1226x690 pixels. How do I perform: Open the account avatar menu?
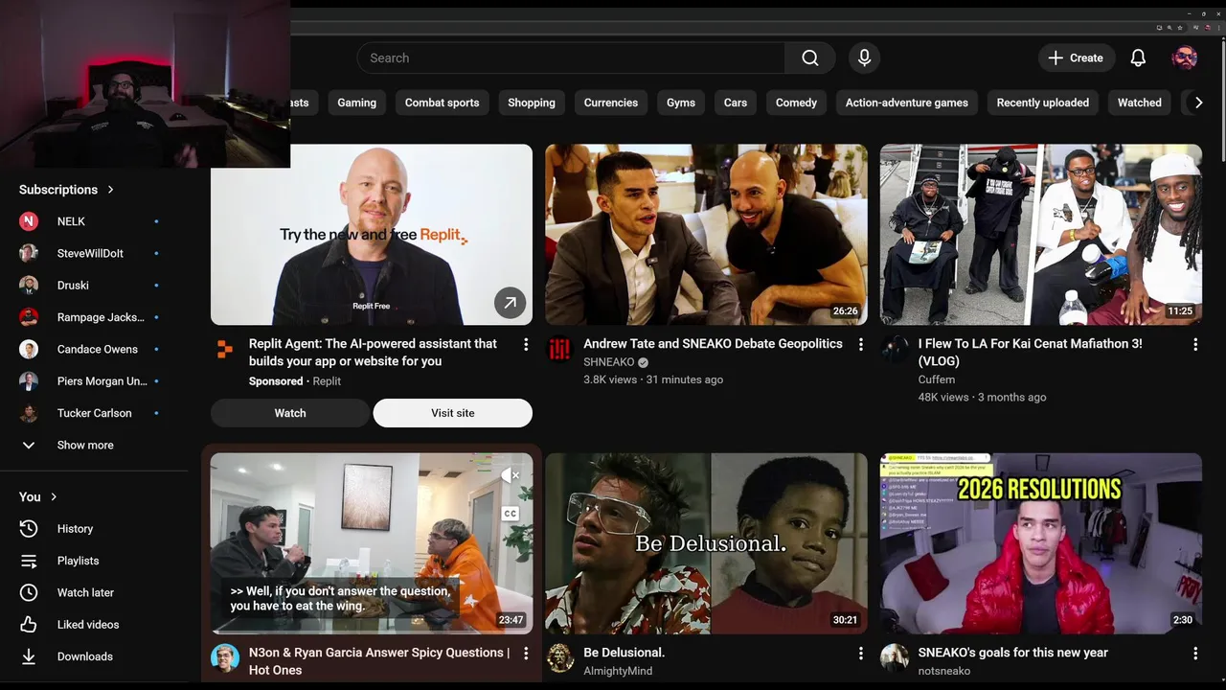click(x=1185, y=58)
